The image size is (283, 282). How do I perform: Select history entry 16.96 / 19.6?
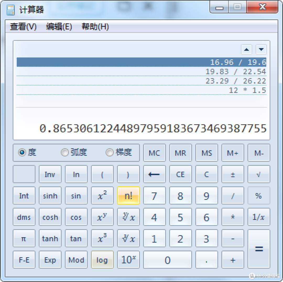coord(141,62)
